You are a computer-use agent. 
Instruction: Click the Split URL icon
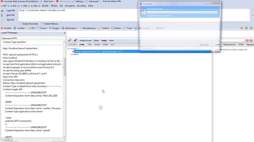pyautogui.click(x=2, y=15)
